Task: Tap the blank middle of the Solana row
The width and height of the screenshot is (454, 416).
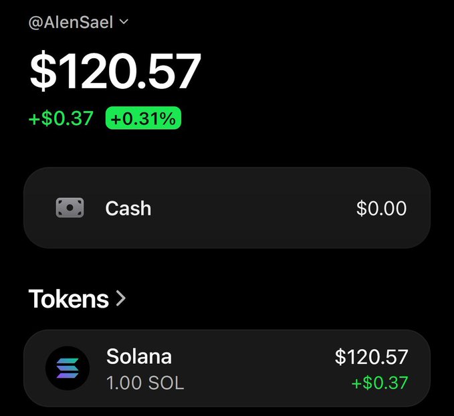Action: 255,369
